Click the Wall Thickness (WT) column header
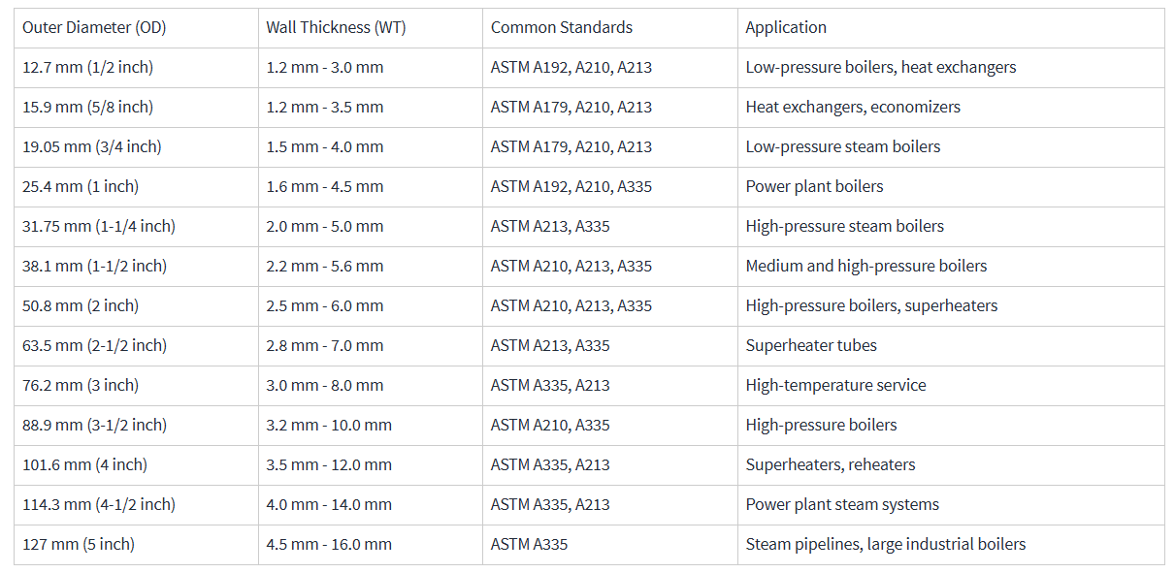This screenshot has height=573, width=1175. pos(336,27)
